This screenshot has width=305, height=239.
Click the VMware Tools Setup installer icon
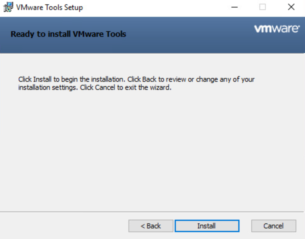click(x=8, y=7)
